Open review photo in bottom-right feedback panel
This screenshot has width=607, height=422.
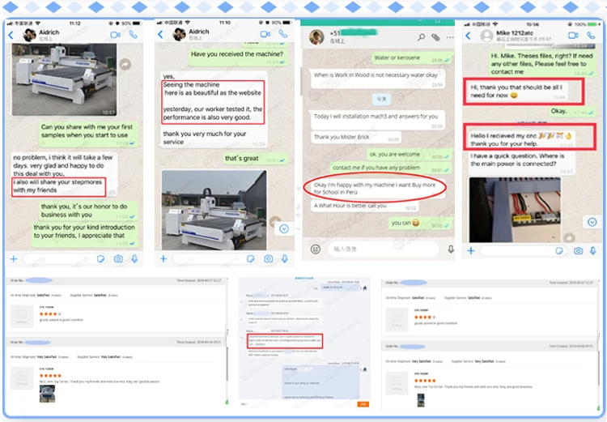[421, 400]
